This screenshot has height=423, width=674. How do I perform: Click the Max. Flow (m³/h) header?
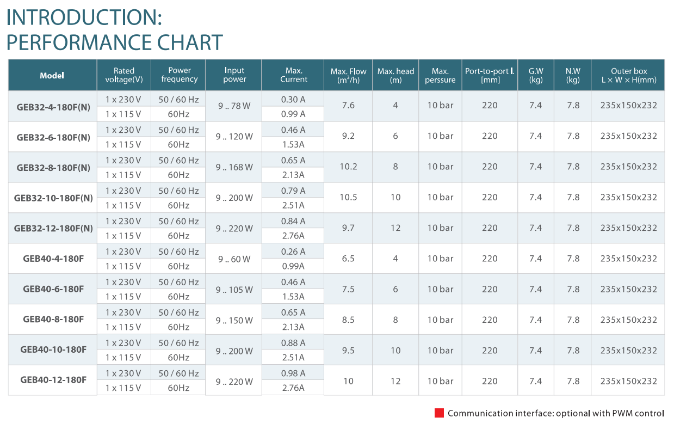[348, 75]
